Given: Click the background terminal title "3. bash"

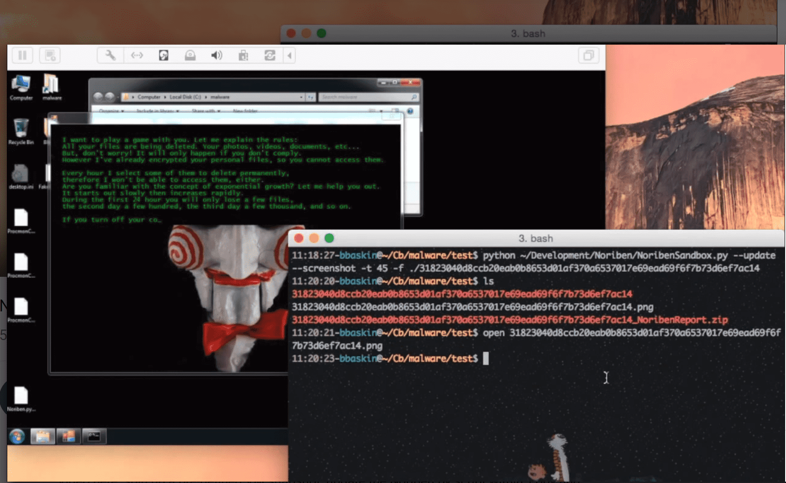Looking at the screenshot, I should tap(528, 34).
